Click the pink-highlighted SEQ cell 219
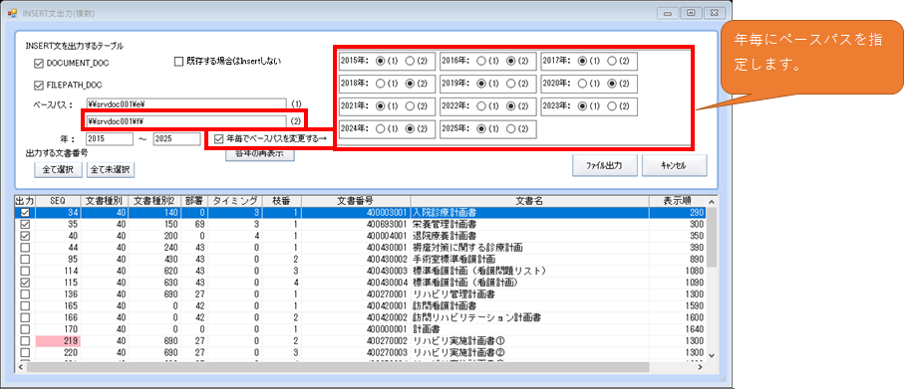The height and width of the screenshot is (389, 904). pyautogui.click(x=58, y=341)
